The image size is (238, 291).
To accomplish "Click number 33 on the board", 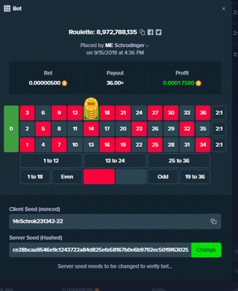I will click(x=187, y=113).
